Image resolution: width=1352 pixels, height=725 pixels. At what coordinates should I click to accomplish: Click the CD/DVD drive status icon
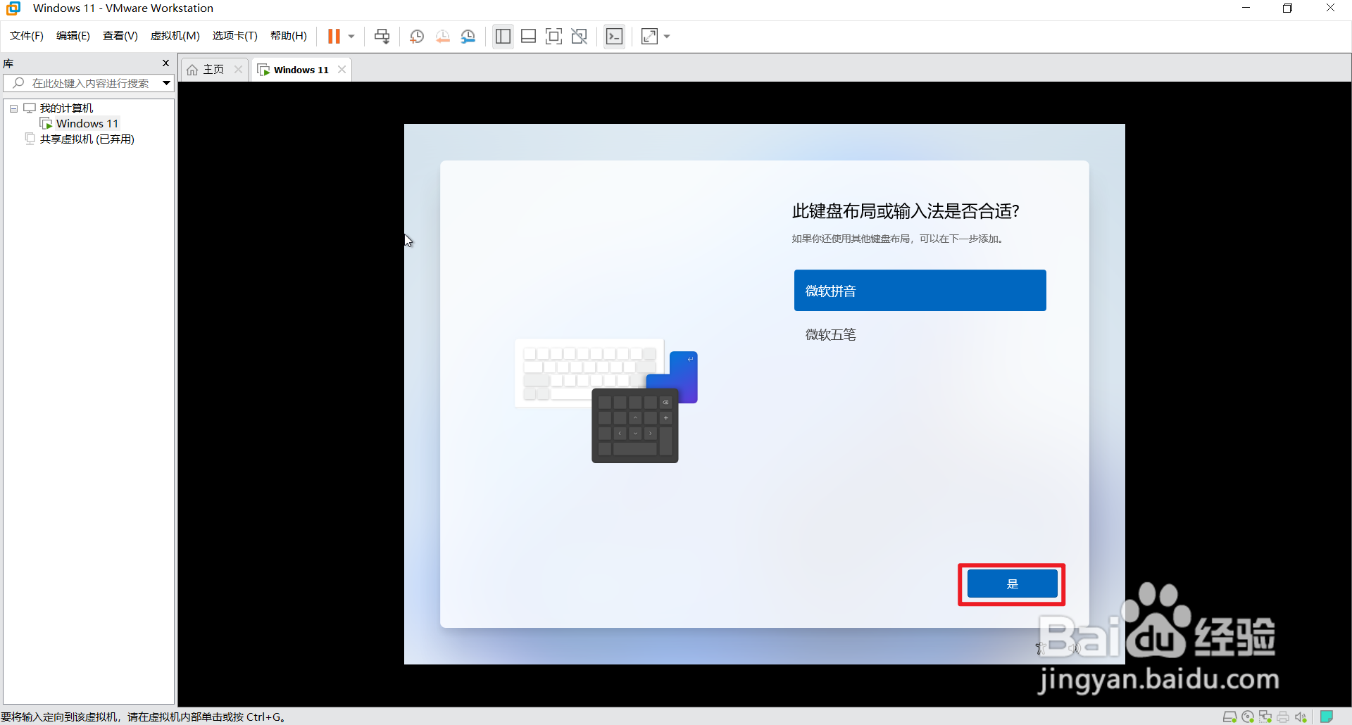[1248, 717]
